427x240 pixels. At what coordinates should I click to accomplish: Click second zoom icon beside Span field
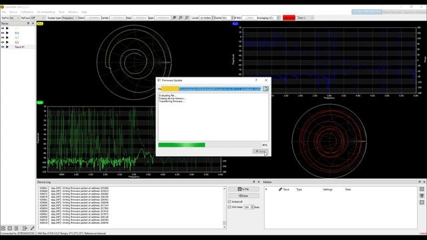181,18
